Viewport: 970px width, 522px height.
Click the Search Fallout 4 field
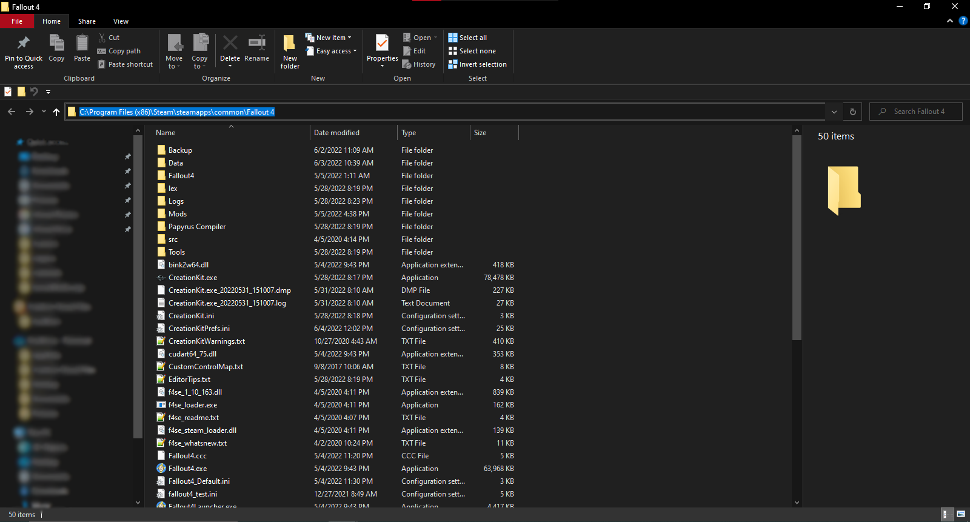point(915,112)
